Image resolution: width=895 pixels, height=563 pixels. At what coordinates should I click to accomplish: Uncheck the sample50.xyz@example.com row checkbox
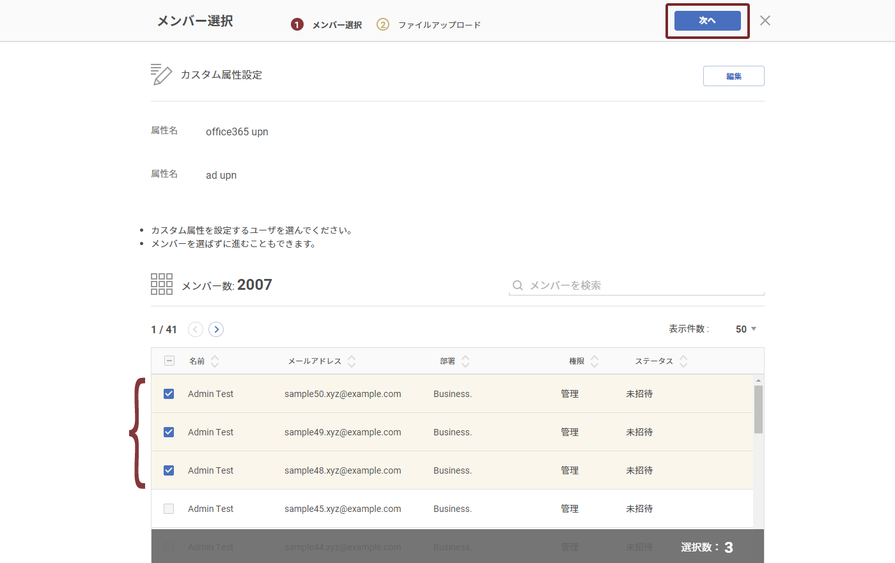pos(169,394)
